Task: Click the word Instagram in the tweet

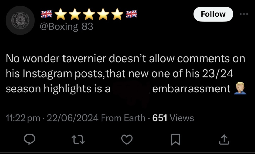Action: pos(47,74)
